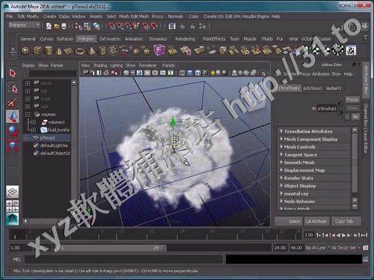Click the animation preferences icon
374x280 pixels.
coord(365,248)
